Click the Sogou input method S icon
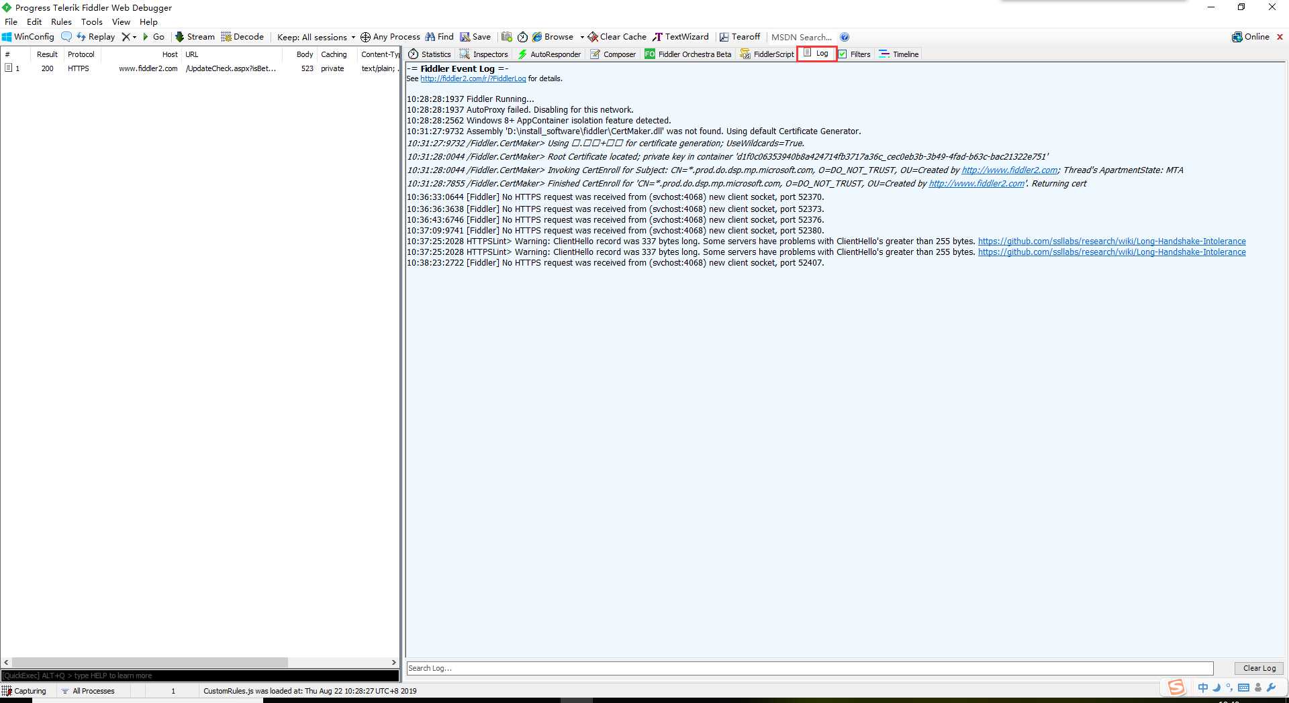Viewport: 1289px width, 703px height. [x=1176, y=687]
